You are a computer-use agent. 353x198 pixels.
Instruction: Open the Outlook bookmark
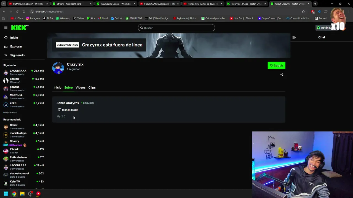117,18
